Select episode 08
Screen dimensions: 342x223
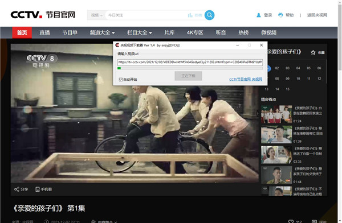277,79
